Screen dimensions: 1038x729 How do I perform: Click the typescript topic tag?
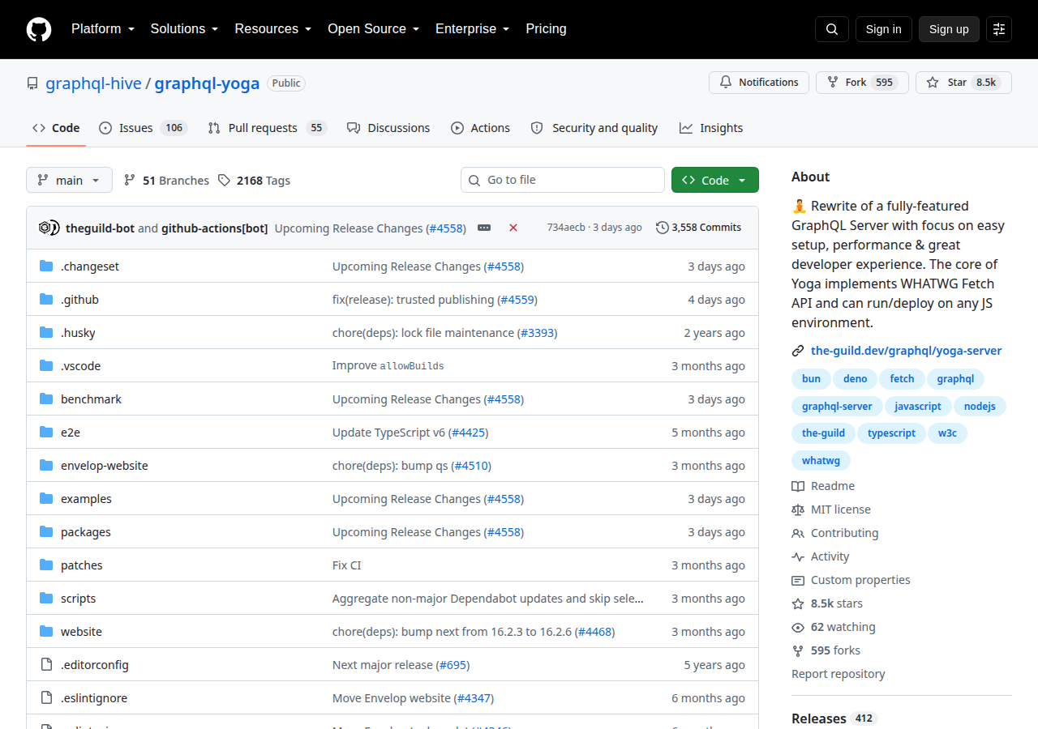[x=891, y=433]
